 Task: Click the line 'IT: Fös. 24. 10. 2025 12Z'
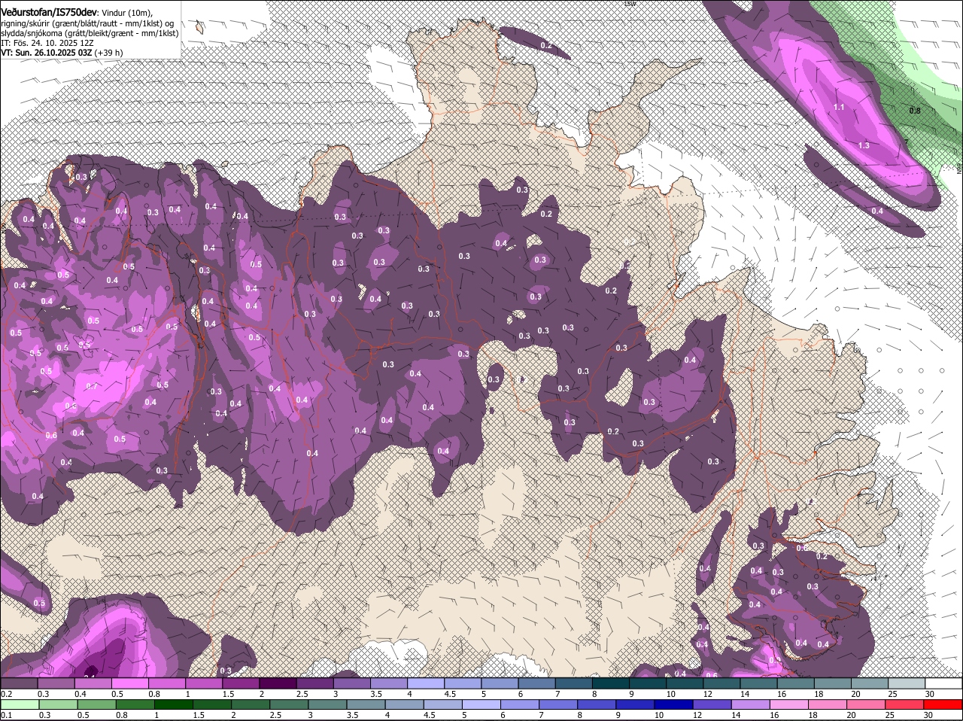47,43
